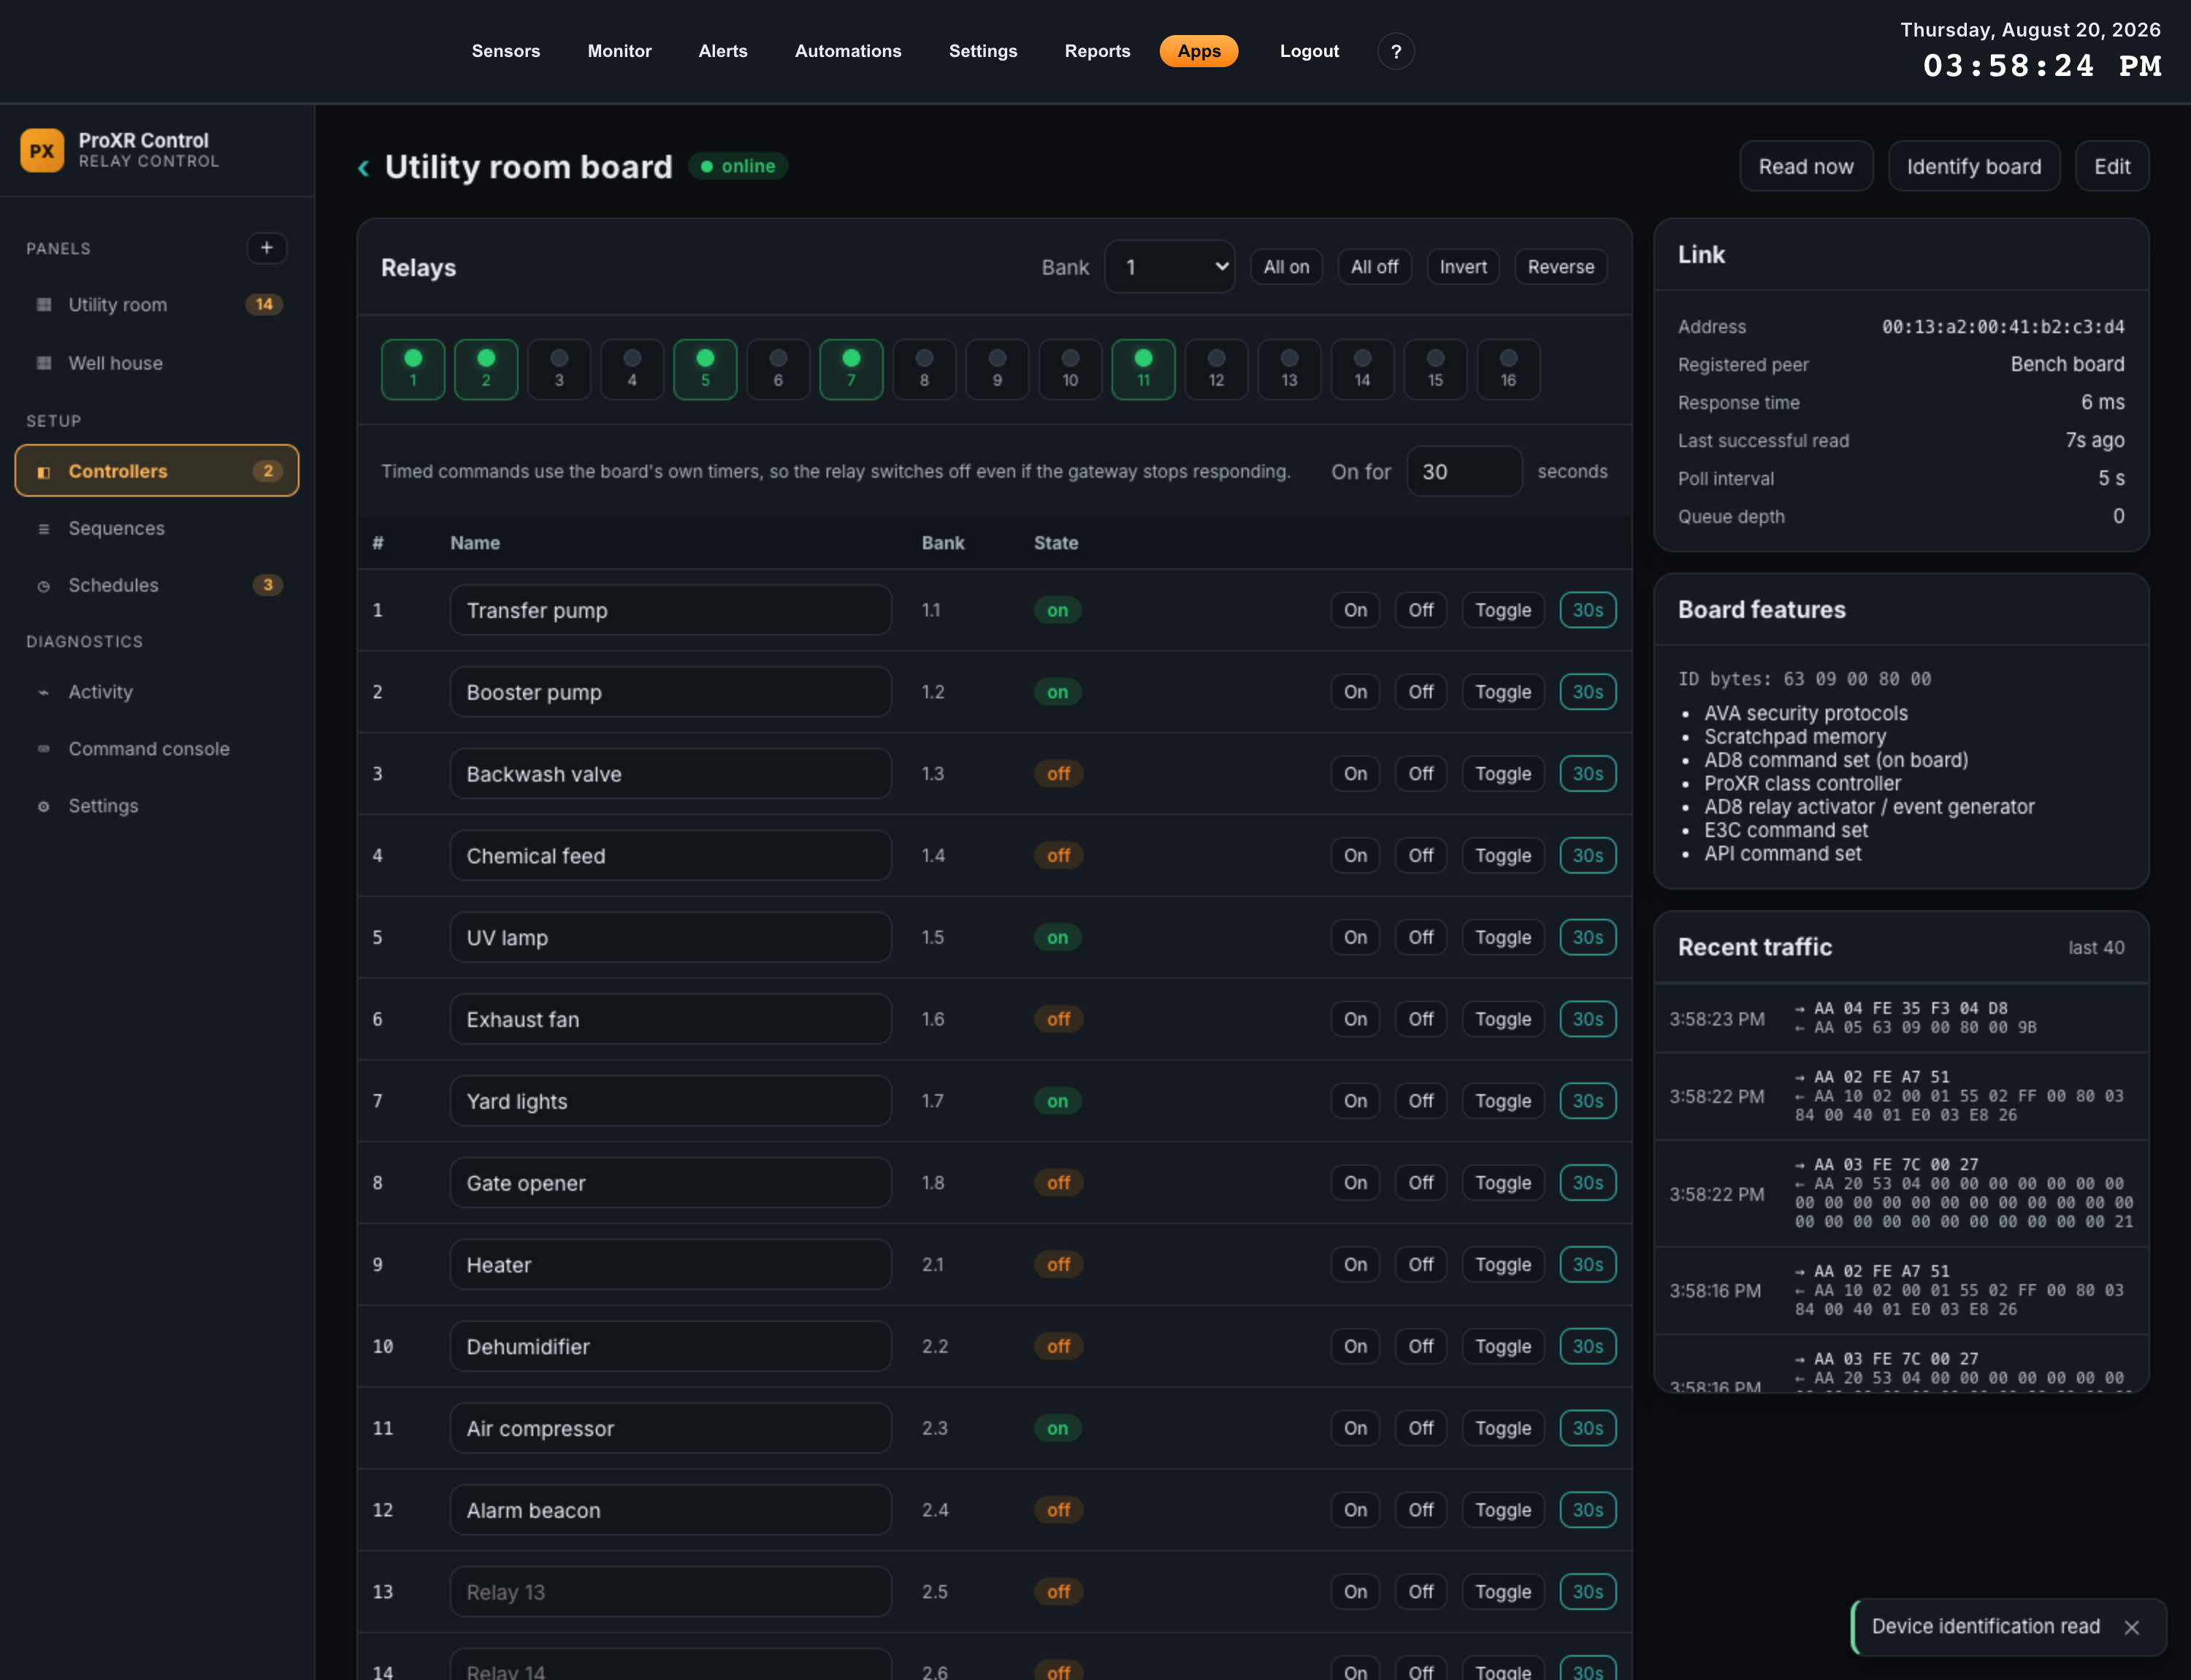Toggle relay 11 indicator tile
2191x1680 pixels.
pyautogui.click(x=1143, y=369)
